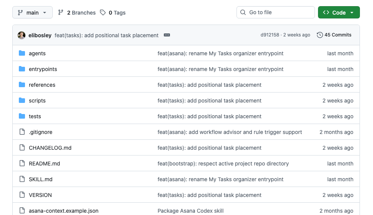Open the green Code dropdown button
The image size is (373, 215).
[339, 12]
